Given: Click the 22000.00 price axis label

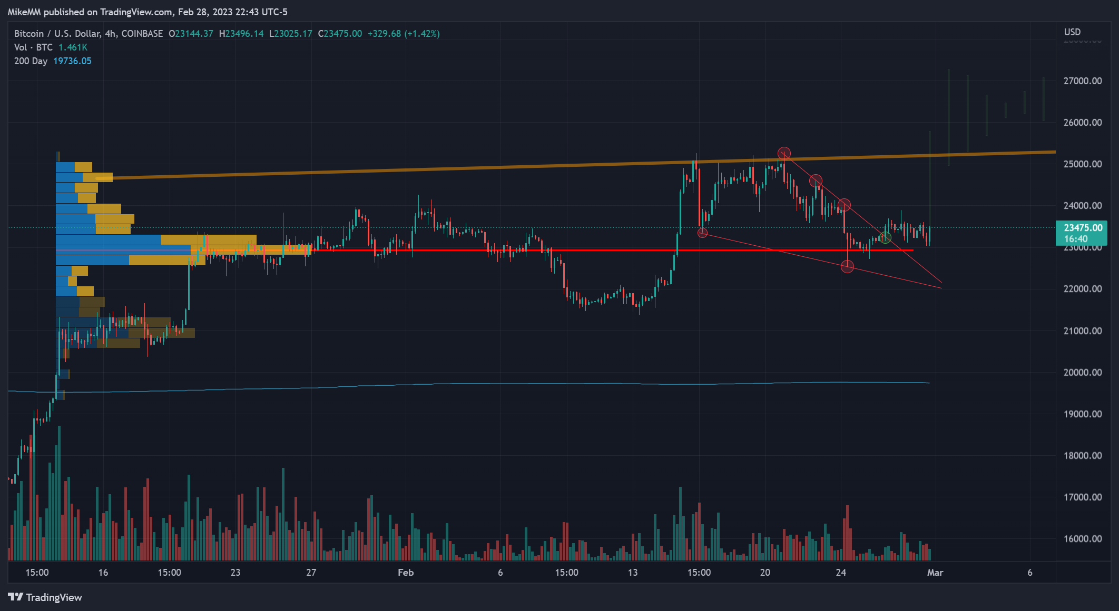Looking at the screenshot, I should click(x=1083, y=289).
